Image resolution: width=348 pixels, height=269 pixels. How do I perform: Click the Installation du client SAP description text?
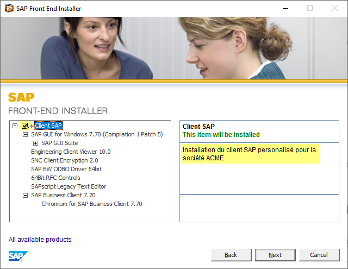tap(249, 154)
